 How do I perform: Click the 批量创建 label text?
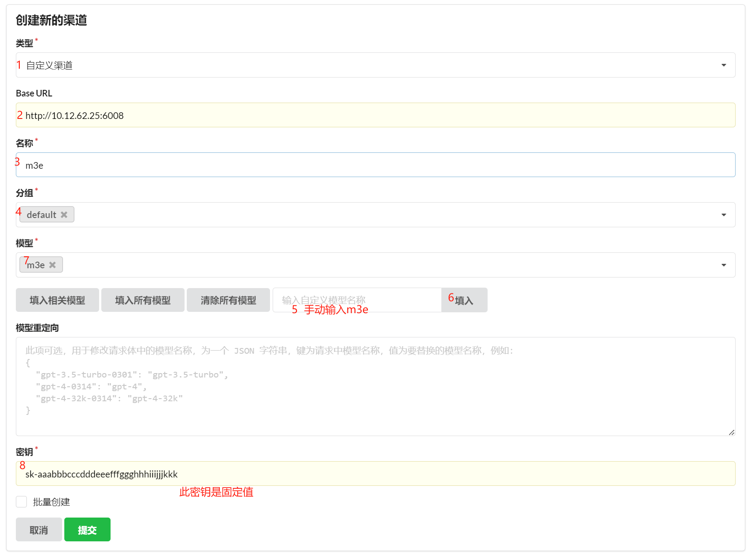click(x=52, y=502)
